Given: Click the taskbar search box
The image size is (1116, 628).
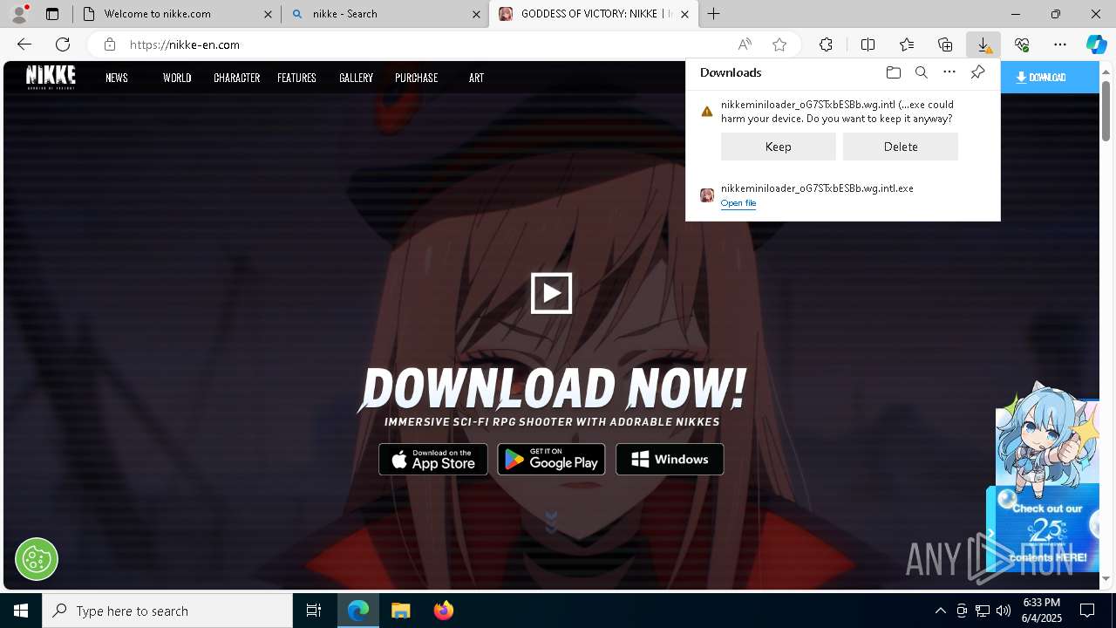Looking at the screenshot, I should tap(167, 611).
